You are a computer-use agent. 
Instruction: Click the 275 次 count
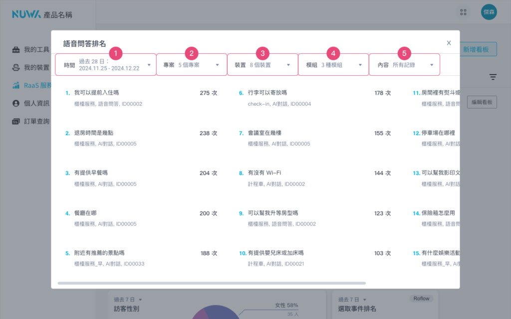point(208,93)
